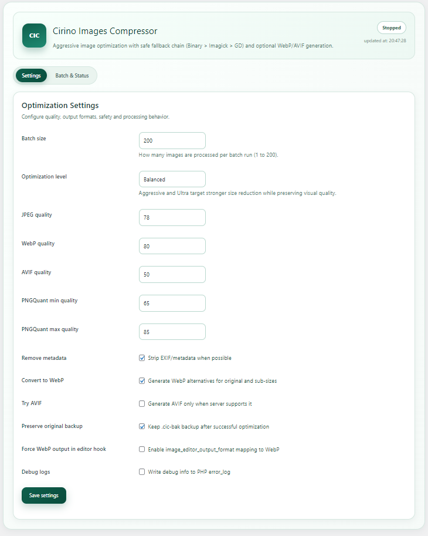Click the Configure quality, output formats subtitle
This screenshot has width=428, height=536.
95,117
